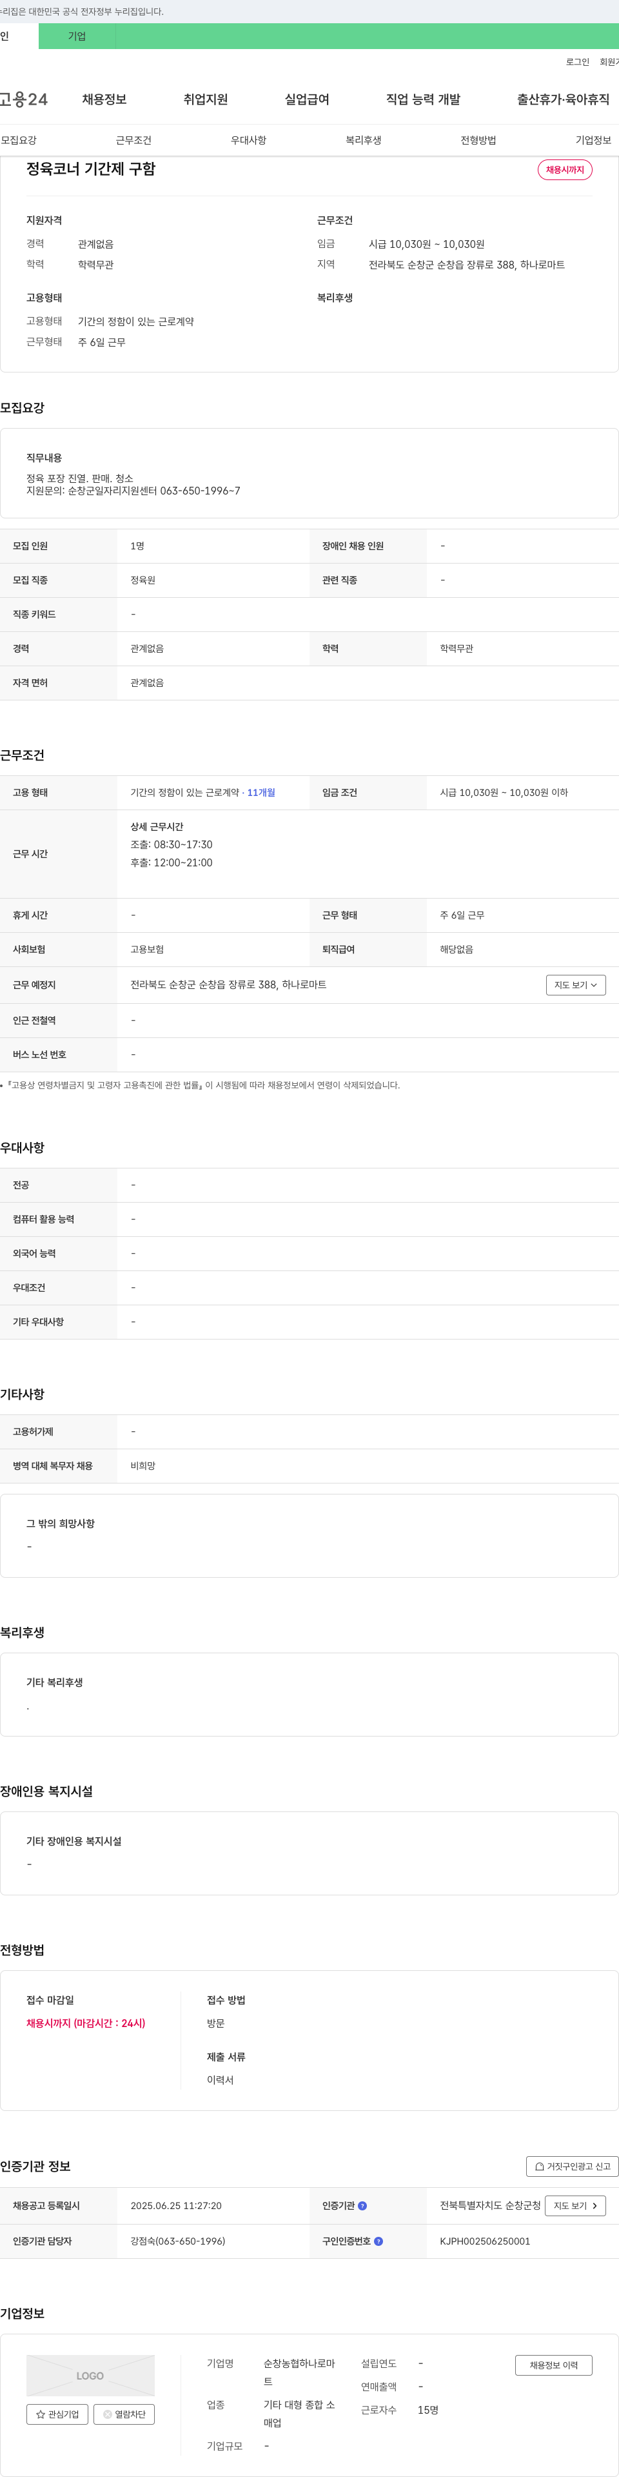Click the 채용시까지 badge
The height and width of the screenshot is (2477, 619).
click(565, 170)
